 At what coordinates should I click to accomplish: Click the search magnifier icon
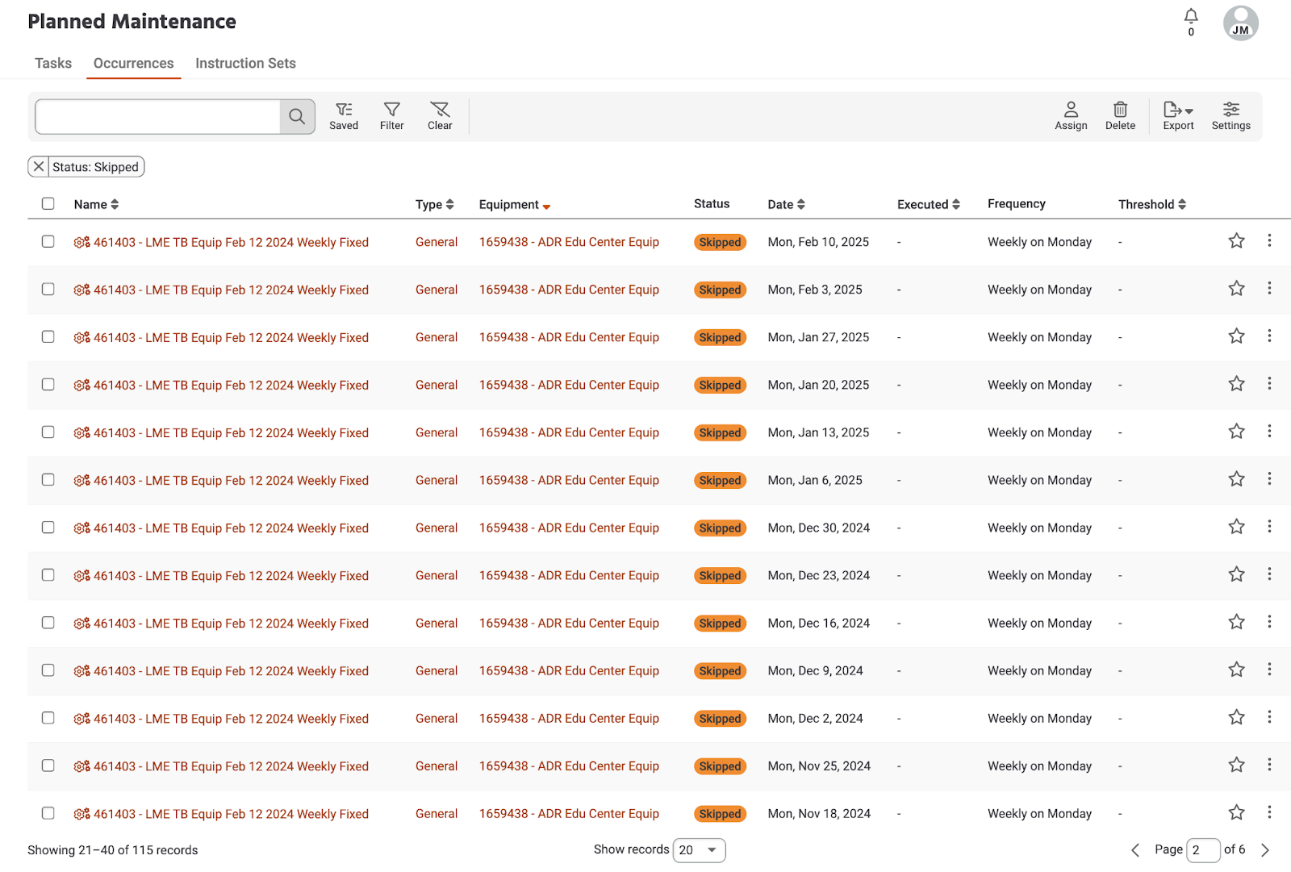click(x=297, y=117)
